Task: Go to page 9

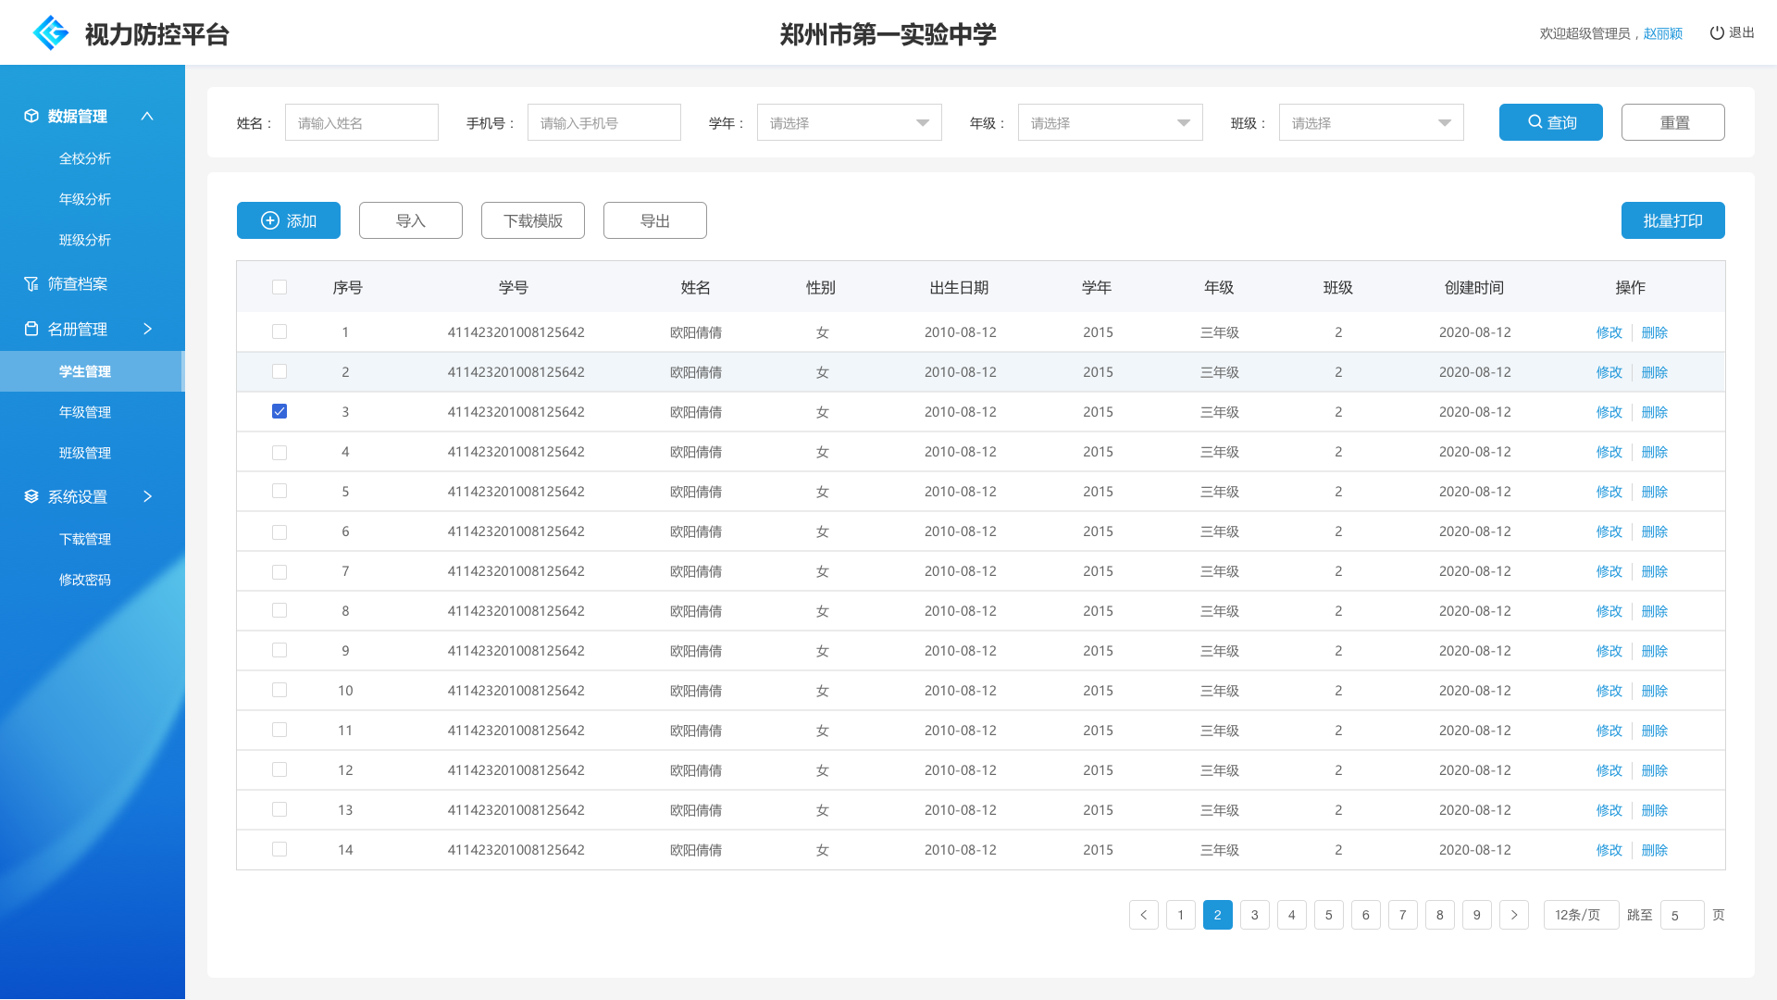Action: tap(1477, 915)
